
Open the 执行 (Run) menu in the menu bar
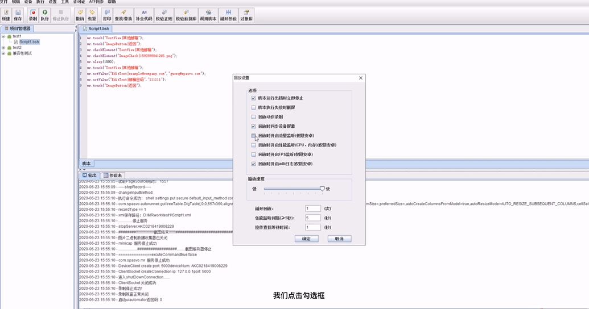click(40, 2)
